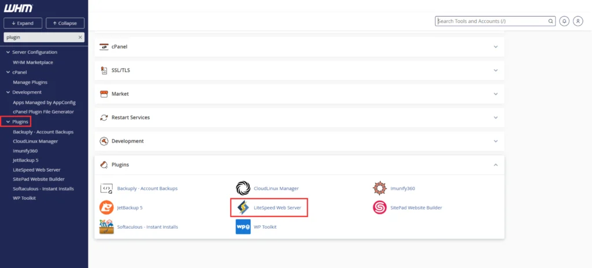Open Imunify360 link text

pos(402,188)
